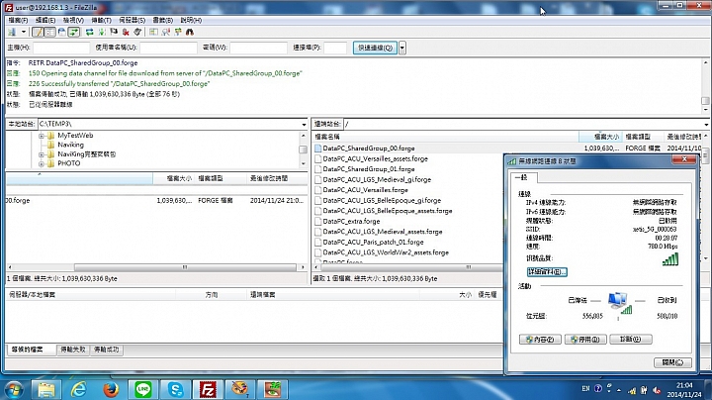Select the local 00.forge file row
The image size is (712, 400).
click(156, 200)
